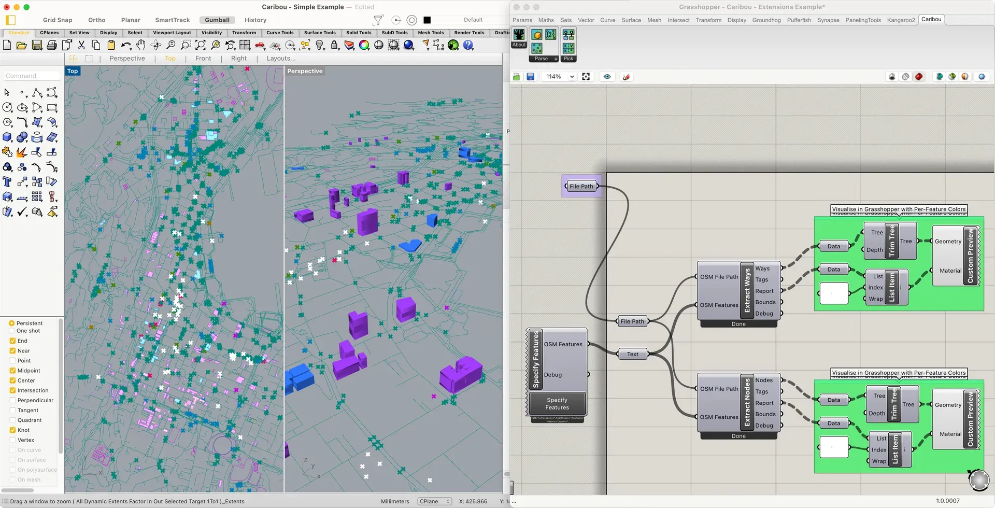
Task: Click the Specify Features button on the component
Action: click(557, 403)
